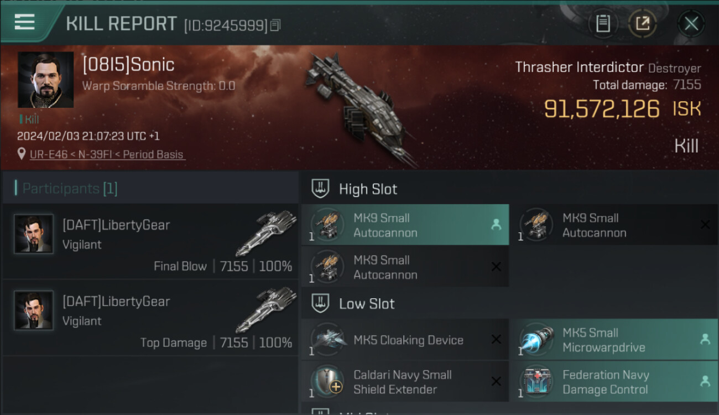Click the share/export kill report icon
The width and height of the screenshot is (719, 415).
pyautogui.click(x=643, y=24)
